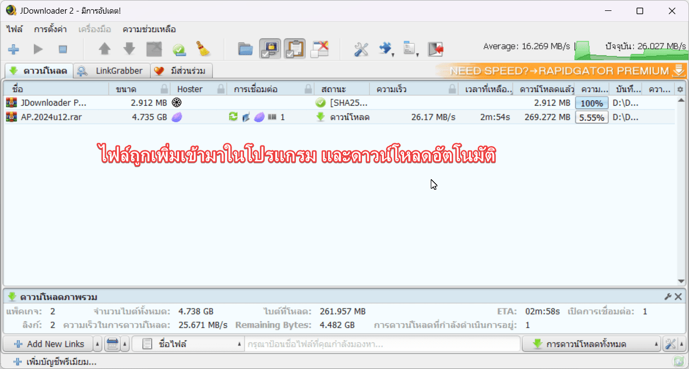Click purple hoster icon in AP.2024u12.rar row
Viewport: 689px width, 369px height.
[176, 117]
